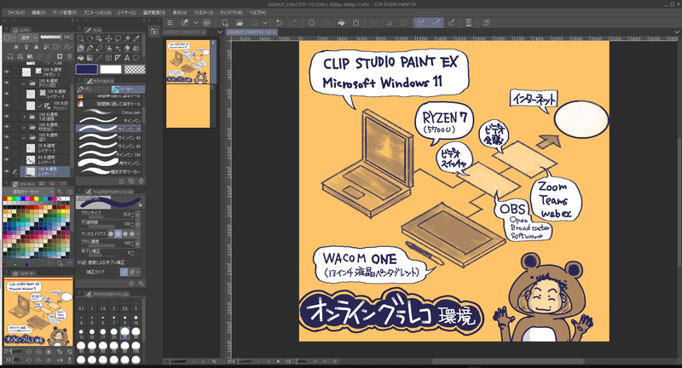Toggle snap to ruler in command bar
This screenshot has width=682, height=368.
pos(420,23)
